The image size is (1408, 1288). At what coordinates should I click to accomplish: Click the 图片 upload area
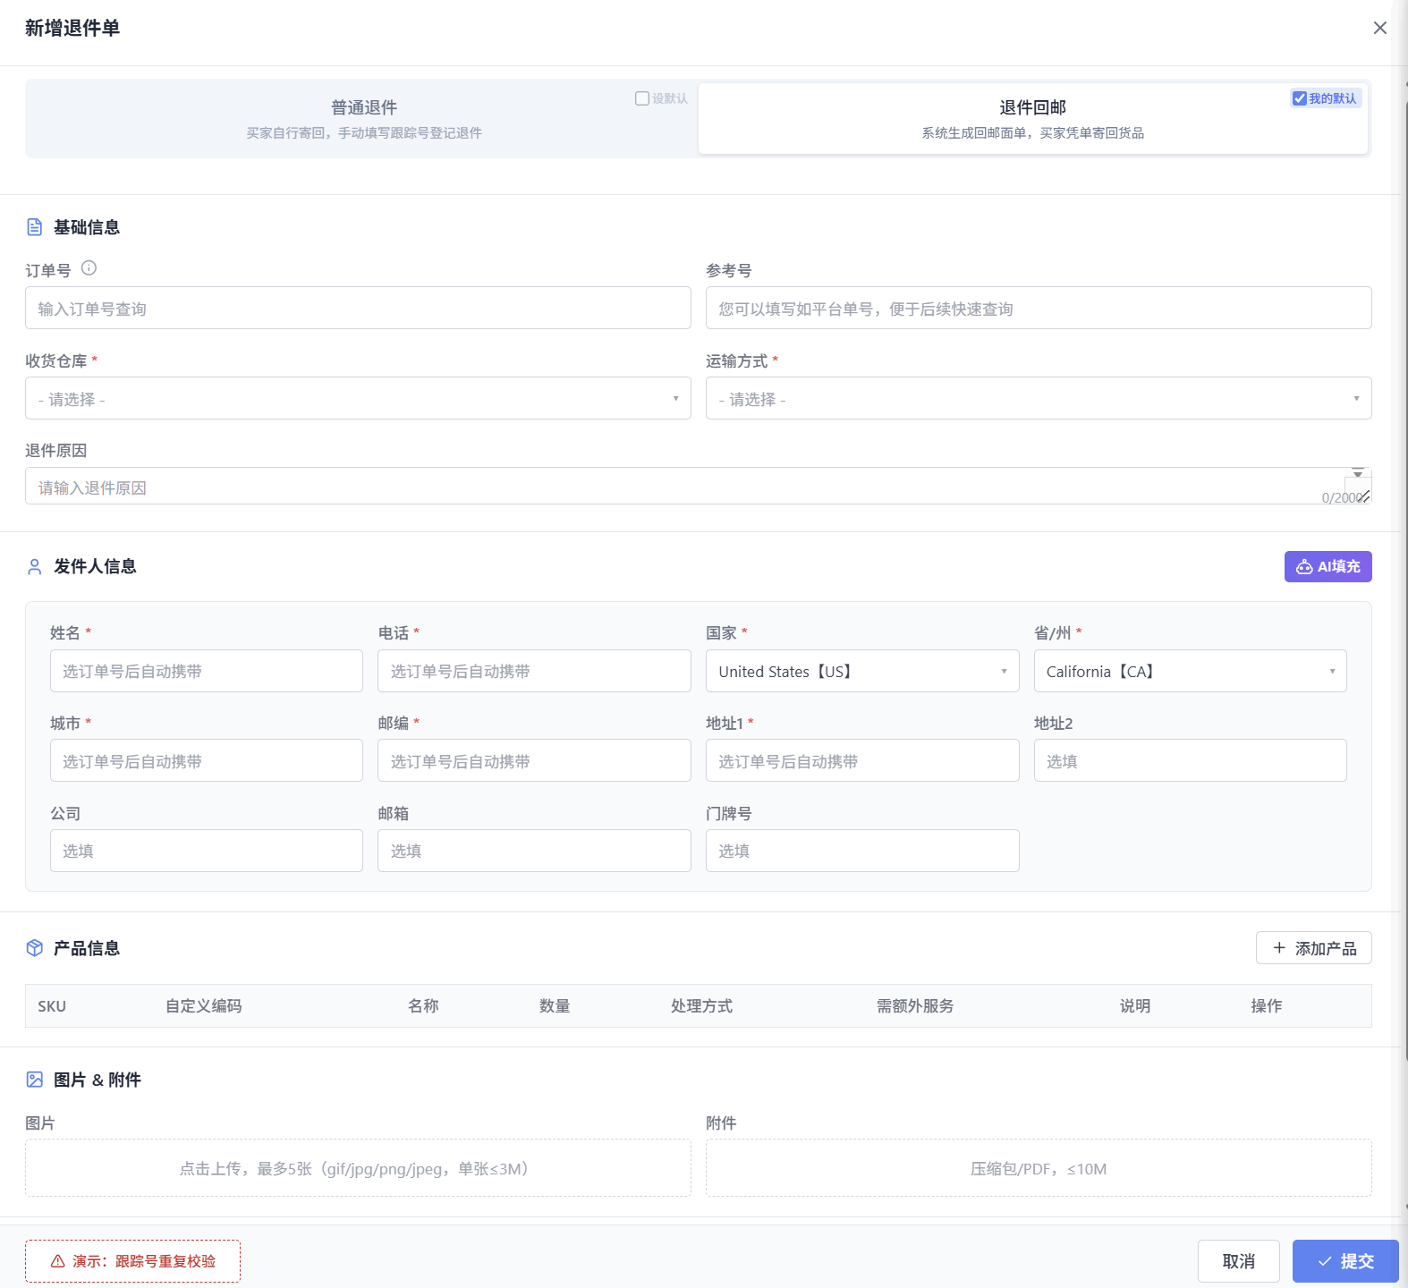click(358, 1167)
